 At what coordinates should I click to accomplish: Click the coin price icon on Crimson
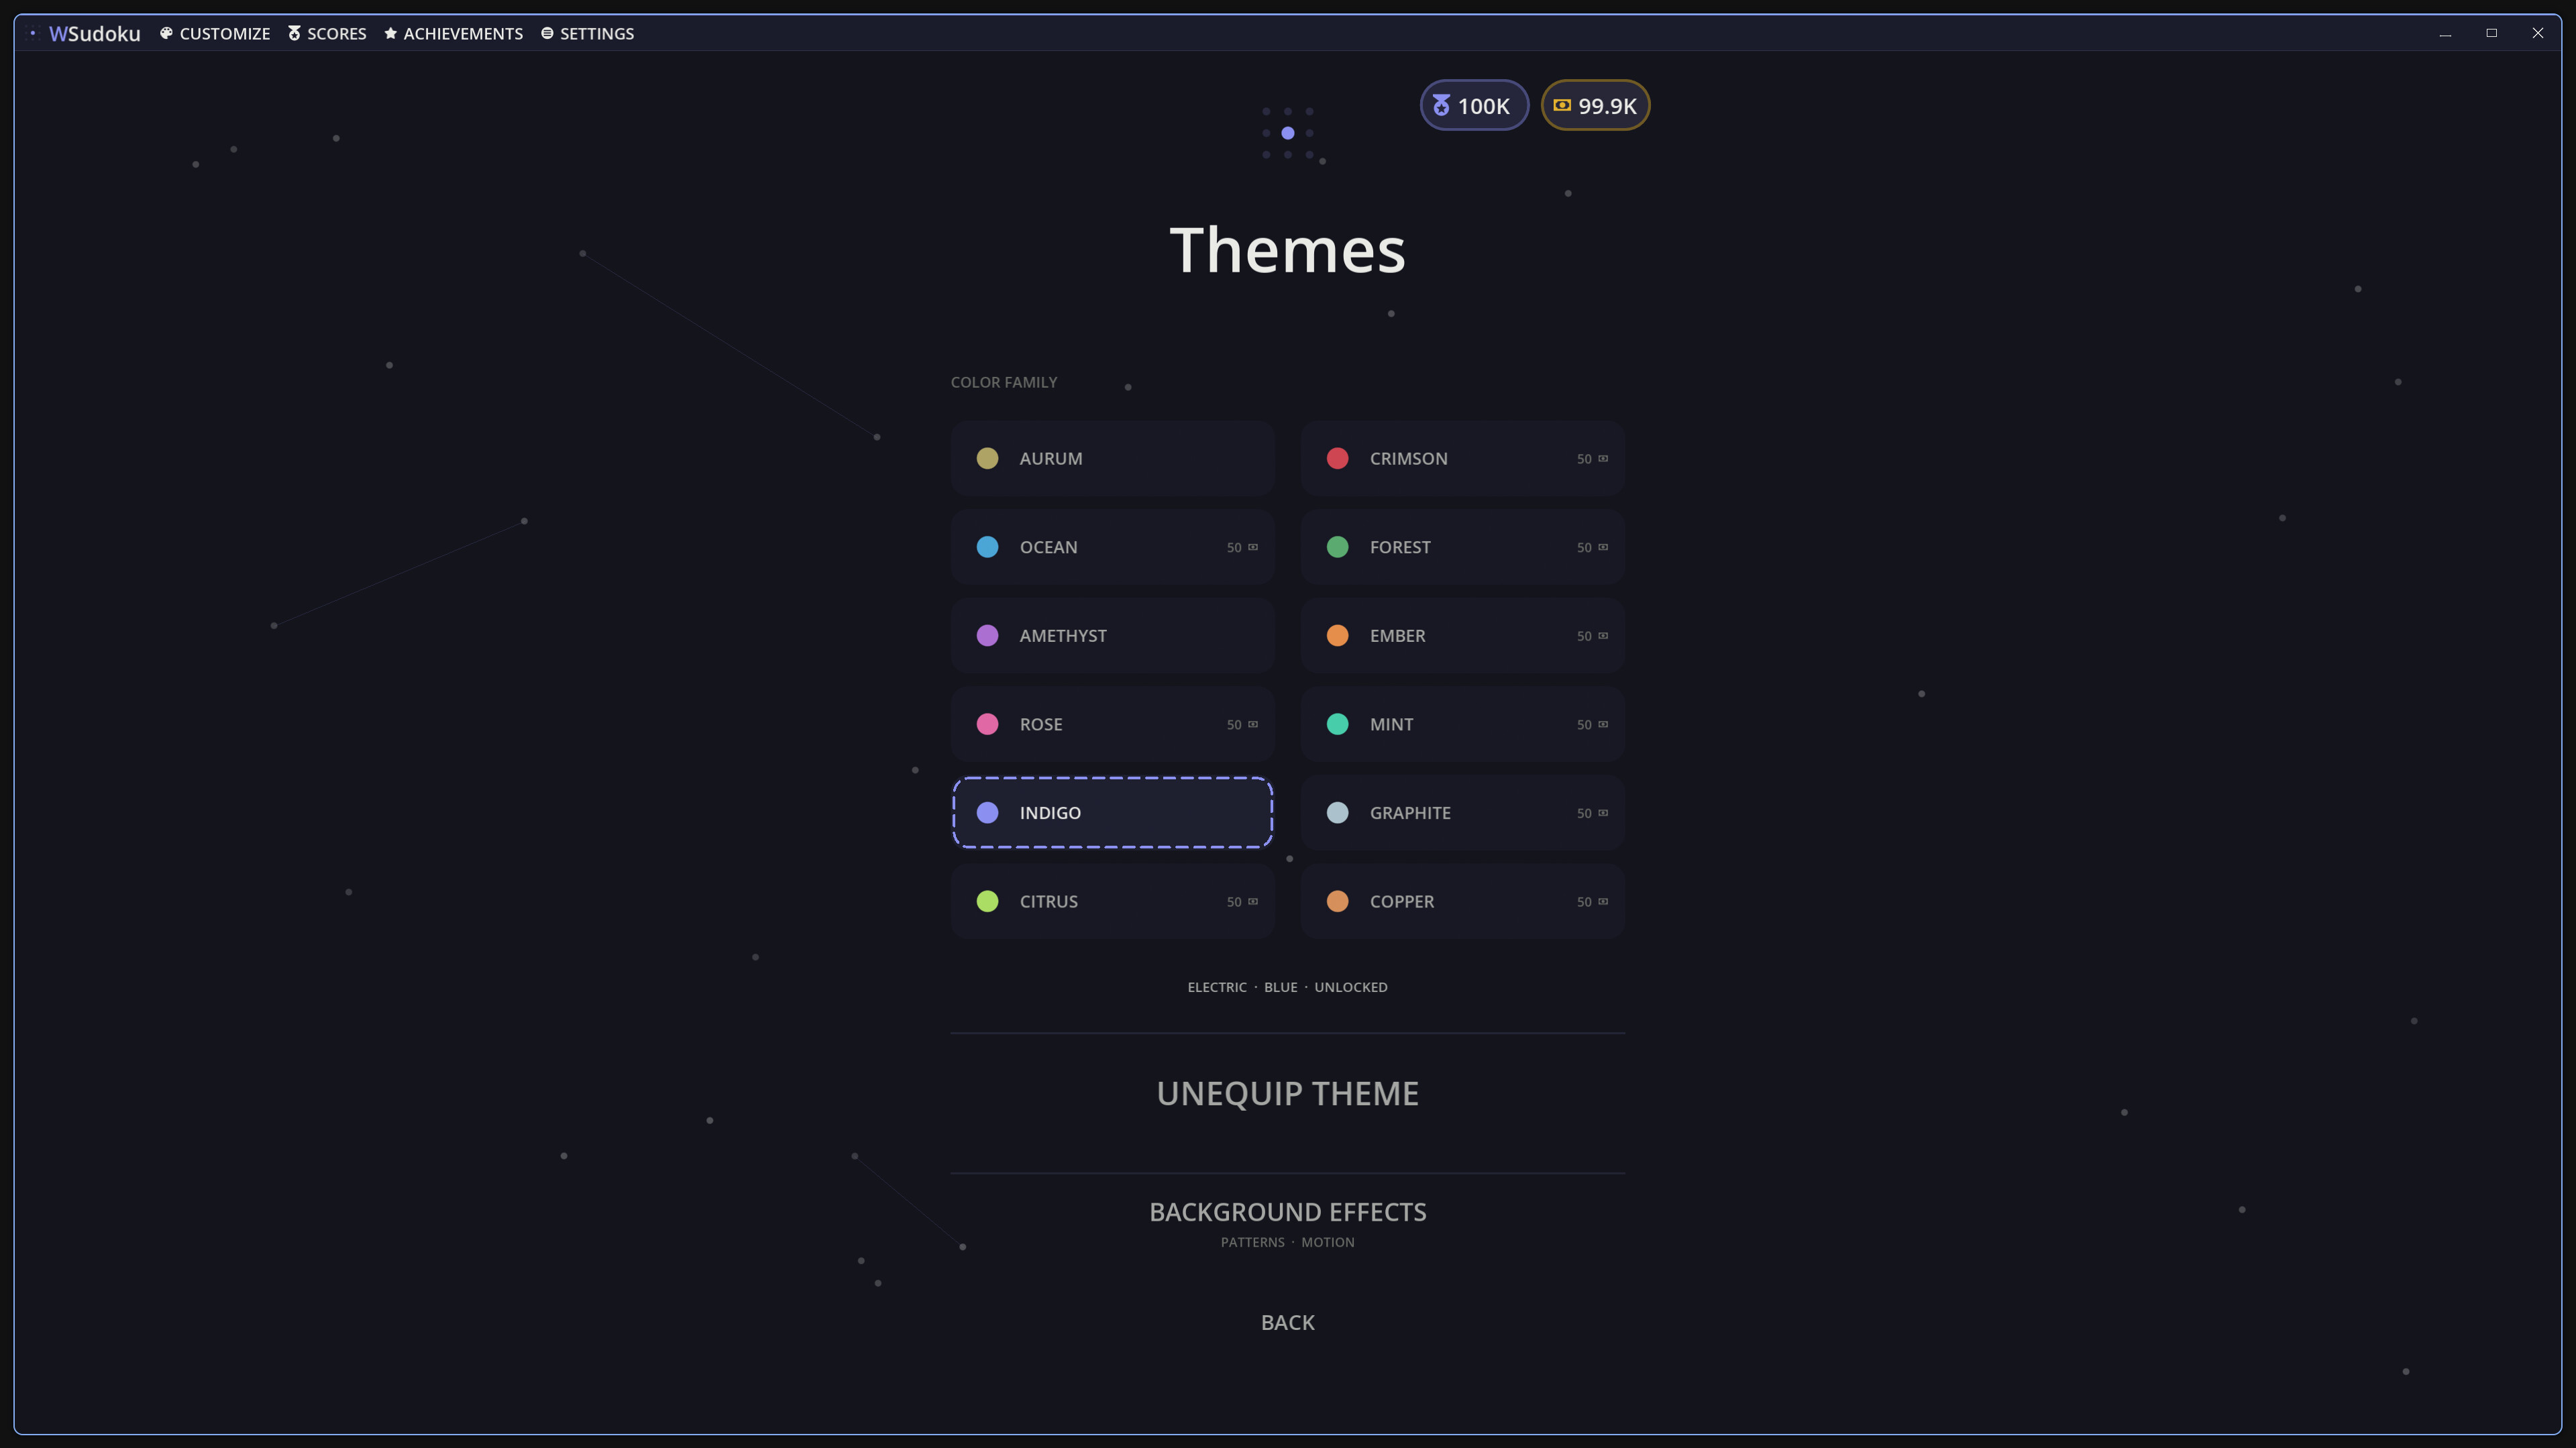pyautogui.click(x=1603, y=458)
